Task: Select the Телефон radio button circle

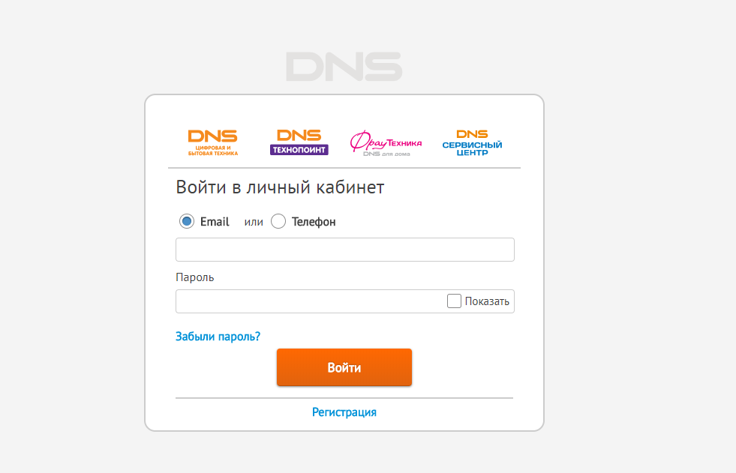Action: click(x=278, y=221)
